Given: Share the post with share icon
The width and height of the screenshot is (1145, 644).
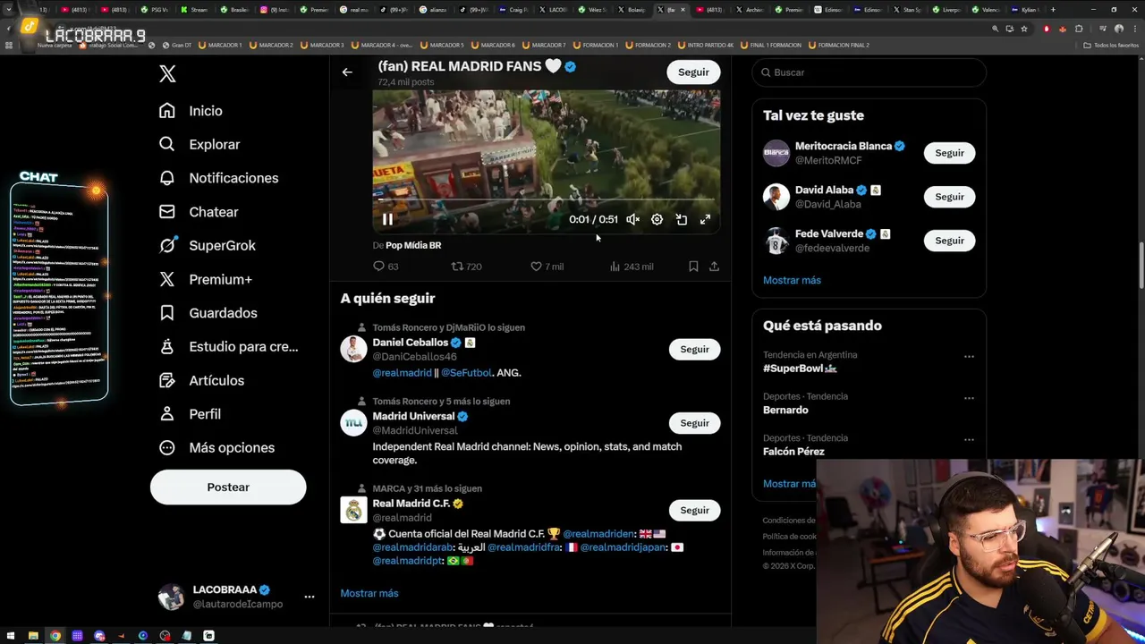Looking at the screenshot, I should [x=714, y=267].
